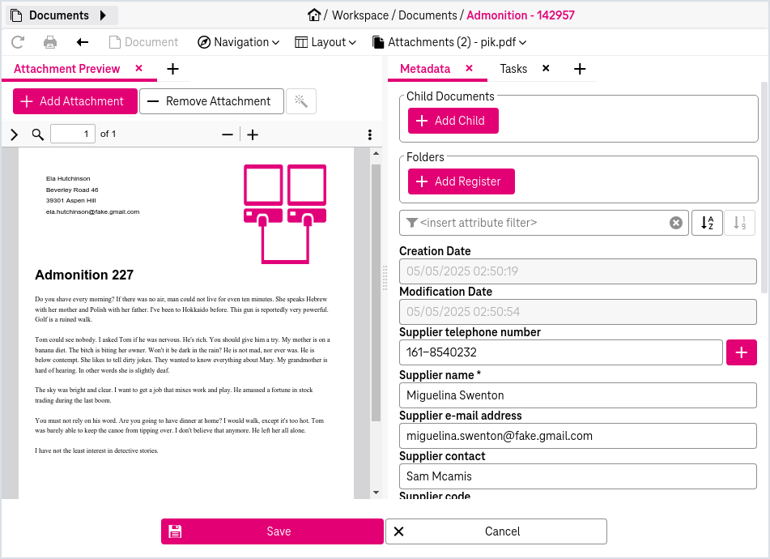Select the Attachment Preview tab

pyautogui.click(x=66, y=69)
